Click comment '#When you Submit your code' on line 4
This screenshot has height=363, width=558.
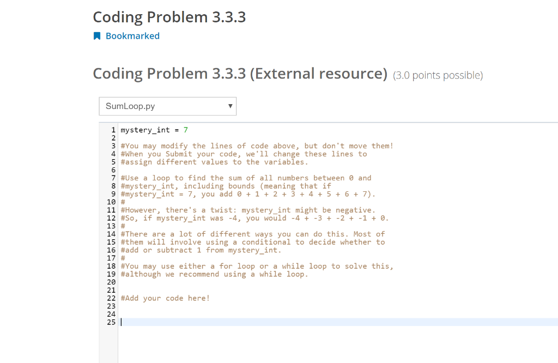[x=244, y=154]
